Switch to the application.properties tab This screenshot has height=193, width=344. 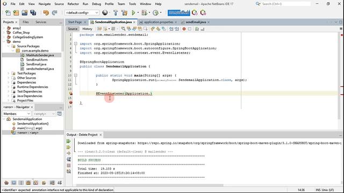[159, 22]
